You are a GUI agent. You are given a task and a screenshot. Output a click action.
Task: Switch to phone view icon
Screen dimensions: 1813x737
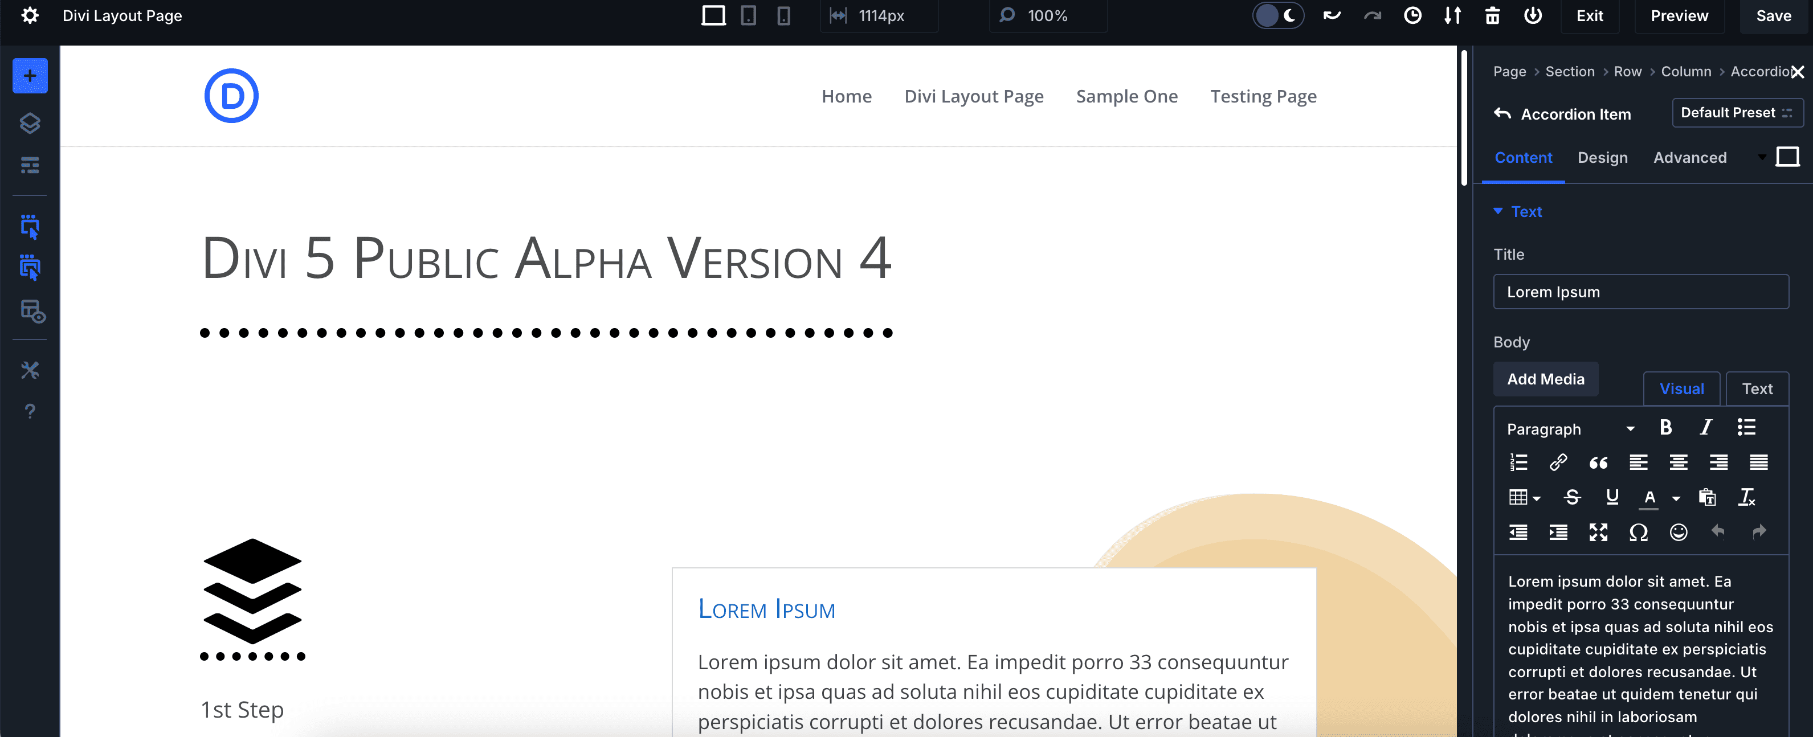pos(783,15)
